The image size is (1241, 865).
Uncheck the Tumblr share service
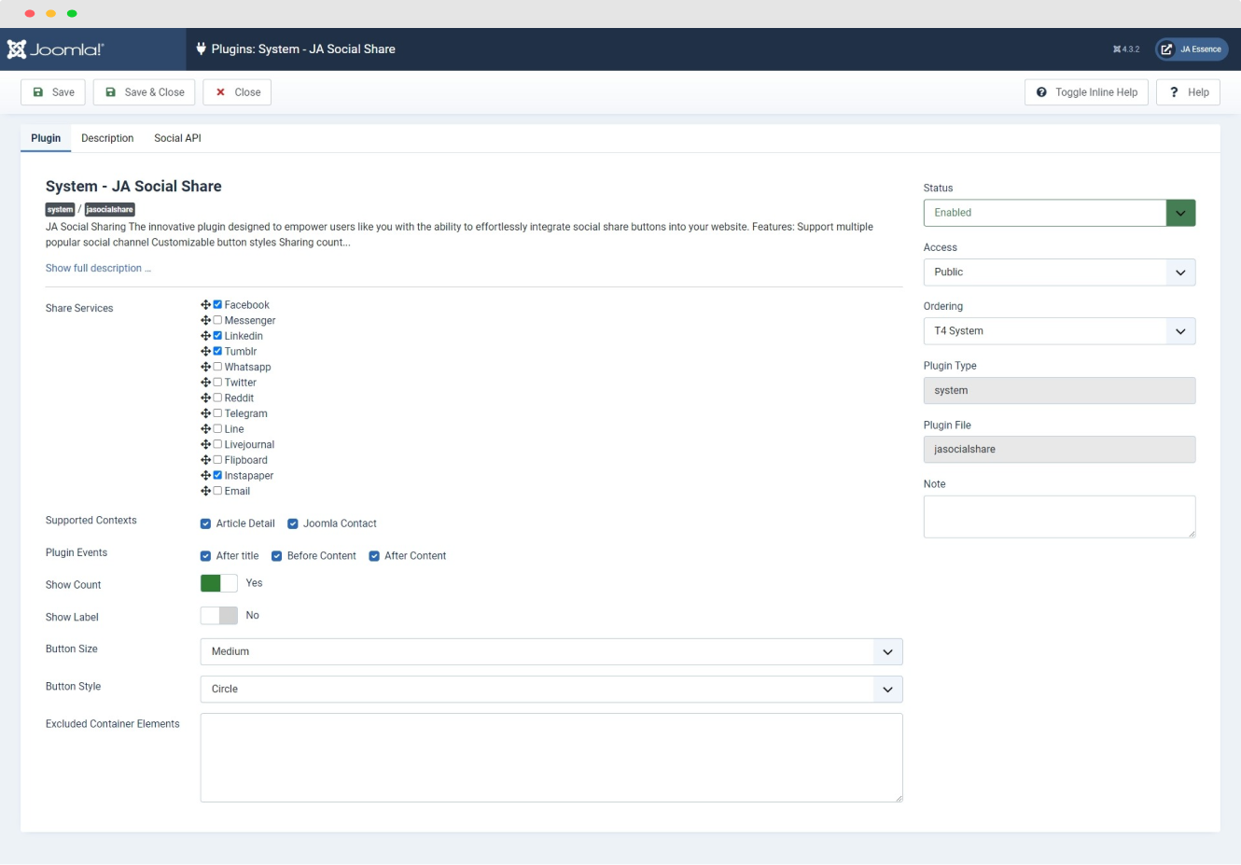point(217,351)
